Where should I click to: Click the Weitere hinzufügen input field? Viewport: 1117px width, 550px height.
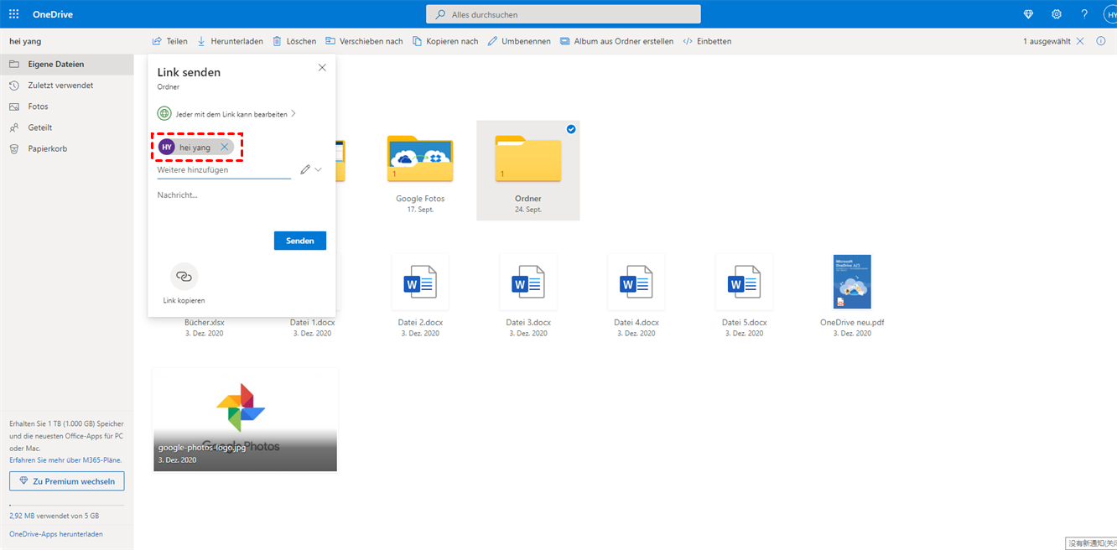(x=223, y=170)
